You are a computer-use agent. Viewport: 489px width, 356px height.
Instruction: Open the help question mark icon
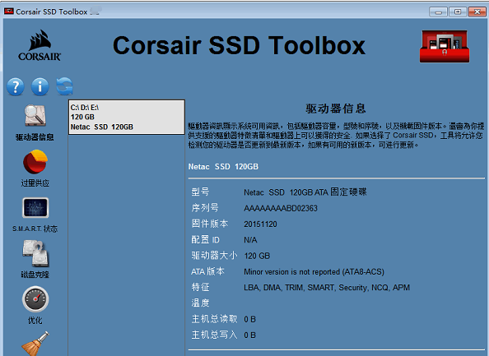pos(16,86)
